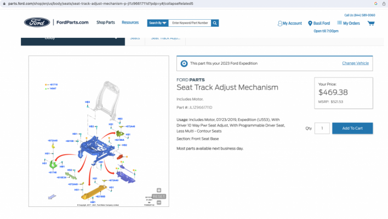Click the Ford oval logo
The height and width of the screenshot is (219, 388).
pyautogui.click(x=37, y=22)
